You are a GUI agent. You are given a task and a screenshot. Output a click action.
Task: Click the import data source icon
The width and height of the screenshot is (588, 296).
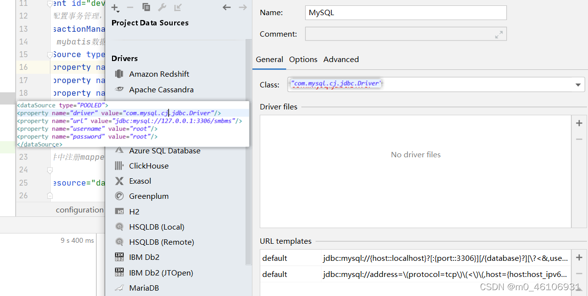pyautogui.click(x=177, y=8)
